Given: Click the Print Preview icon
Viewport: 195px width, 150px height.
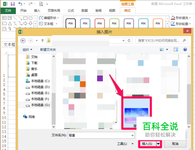Looking at the screenshot, I should tap(41, 4).
